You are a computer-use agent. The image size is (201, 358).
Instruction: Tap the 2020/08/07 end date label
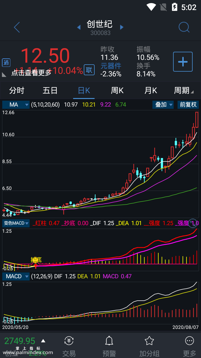(x=186, y=327)
